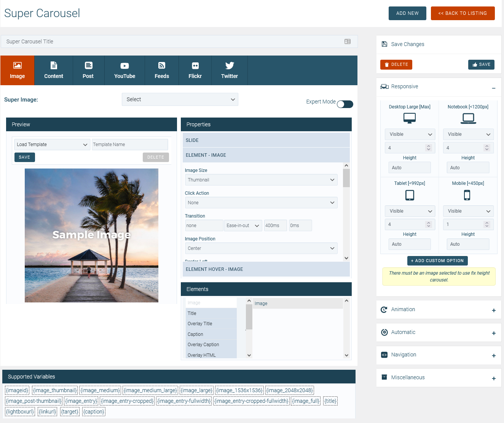Click Add Custom Option button
504x423 pixels.
[x=437, y=261]
